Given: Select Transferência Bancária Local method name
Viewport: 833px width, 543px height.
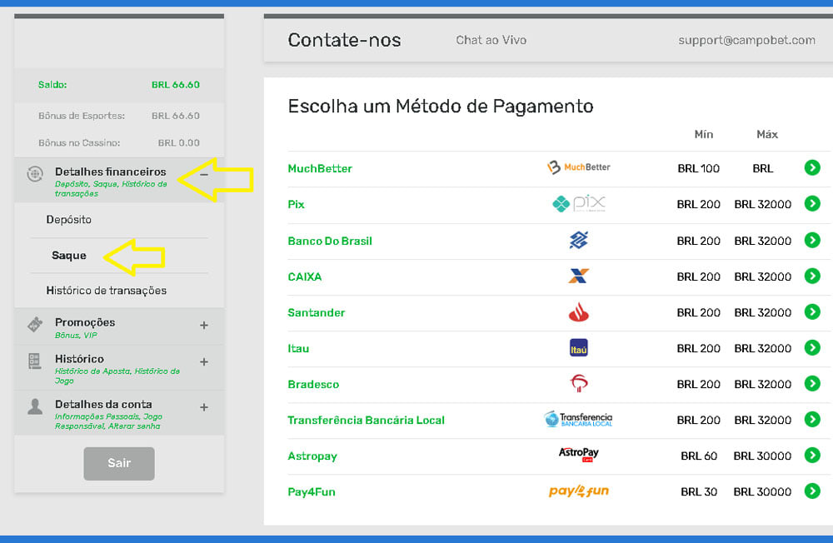Looking at the screenshot, I should point(366,421).
